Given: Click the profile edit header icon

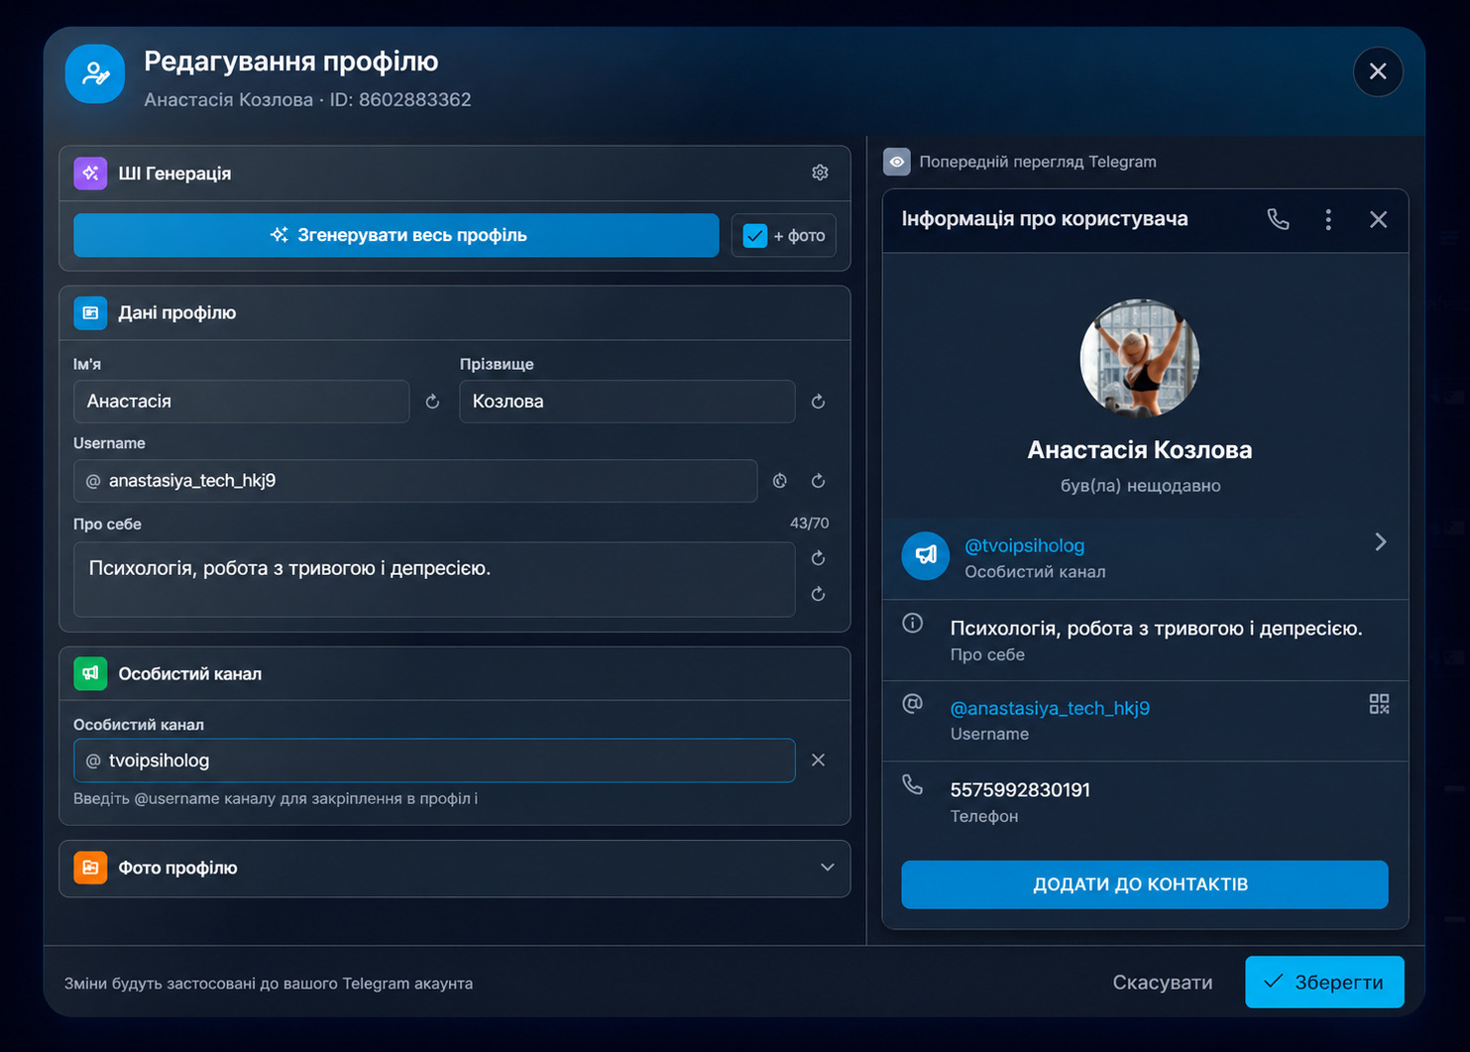Looking at the screenshot, I should coord(95,73).
